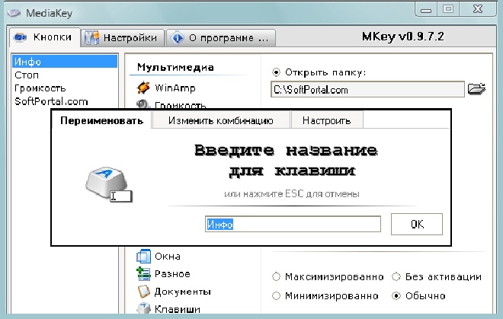Screen dimensions: 503x319
Task: Switch to the Изменить комбинацию tab
Action: tap(220, 120)
